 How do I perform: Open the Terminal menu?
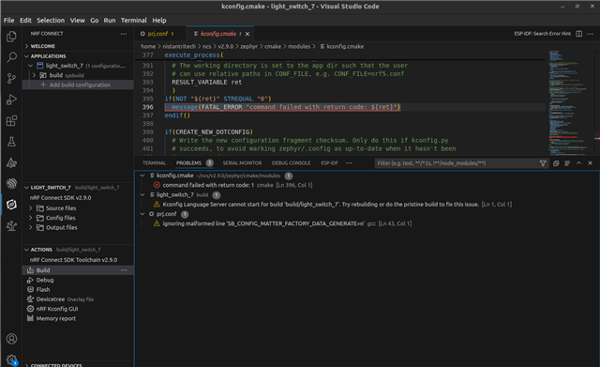point(133,21)
